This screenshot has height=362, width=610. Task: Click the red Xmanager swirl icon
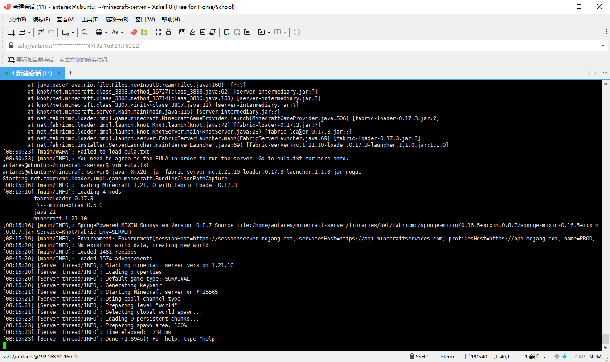click(x=134, y=32)
